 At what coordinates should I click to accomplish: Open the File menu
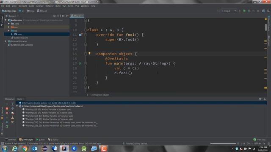[x=3, y=6]
